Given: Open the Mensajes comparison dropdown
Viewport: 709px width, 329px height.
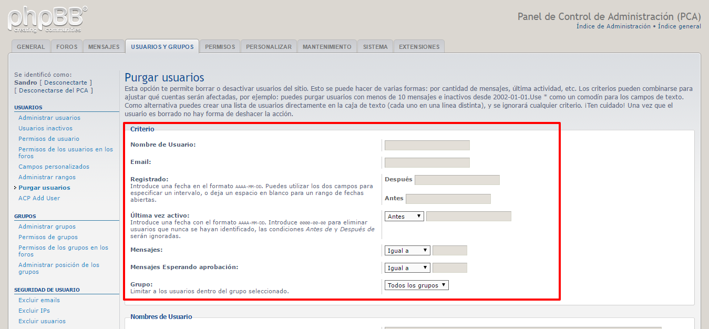Looking at the screenshot, I should (x=407, y=251).
